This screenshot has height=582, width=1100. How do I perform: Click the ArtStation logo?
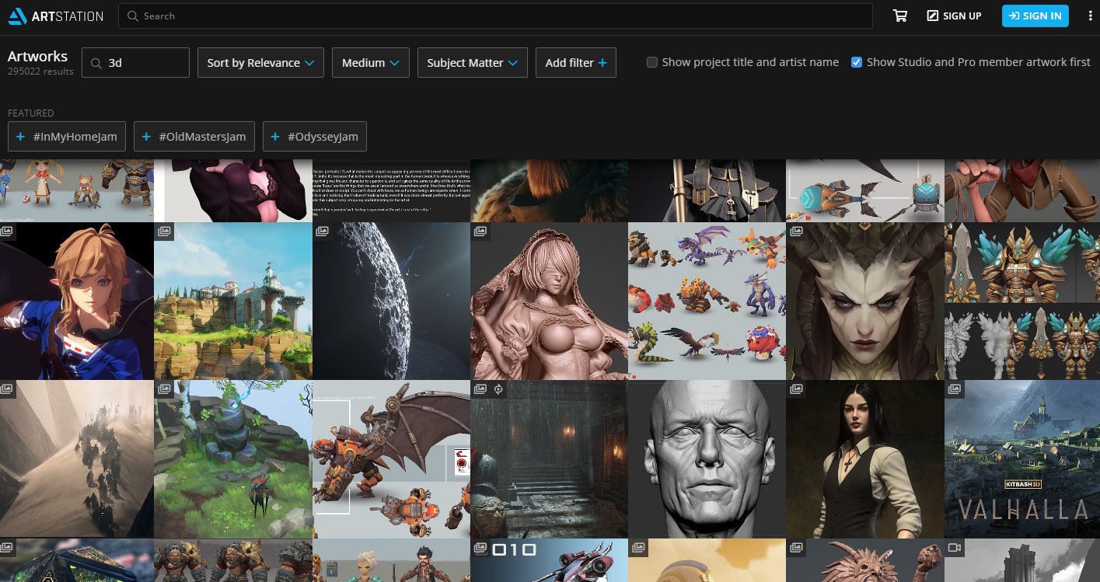coord(54,16)
